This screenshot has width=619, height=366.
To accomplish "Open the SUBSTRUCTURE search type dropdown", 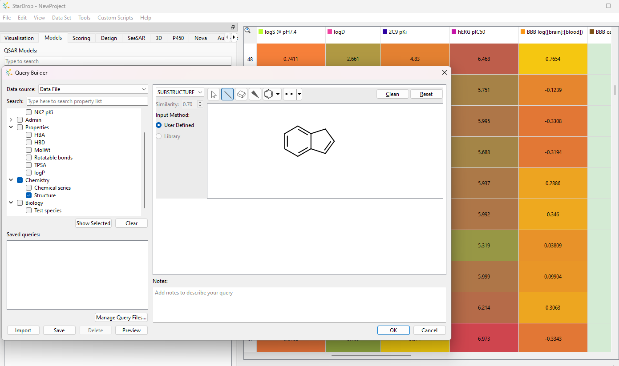I will point(180,92).
